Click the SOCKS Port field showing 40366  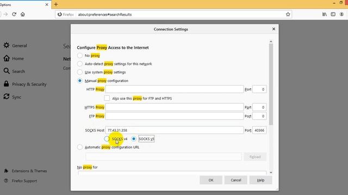[259, 130]
